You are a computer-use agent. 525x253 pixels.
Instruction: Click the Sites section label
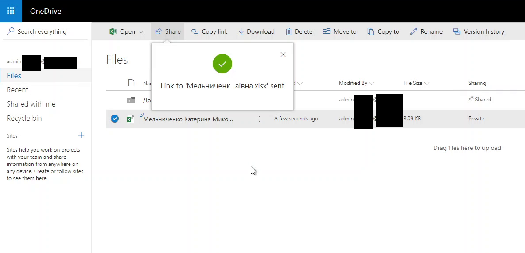pos(12,136)
